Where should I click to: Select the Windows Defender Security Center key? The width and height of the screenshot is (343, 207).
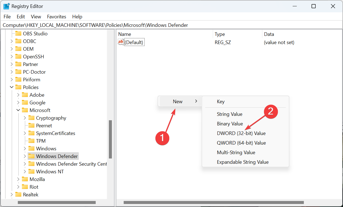click(71, 164)
